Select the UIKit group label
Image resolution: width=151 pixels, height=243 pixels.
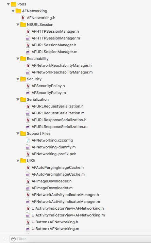tap(31, 161)
